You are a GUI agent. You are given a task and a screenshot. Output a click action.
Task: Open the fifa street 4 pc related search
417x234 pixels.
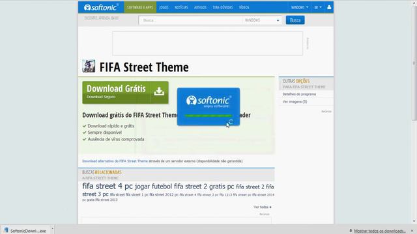[x=107, y=186]
